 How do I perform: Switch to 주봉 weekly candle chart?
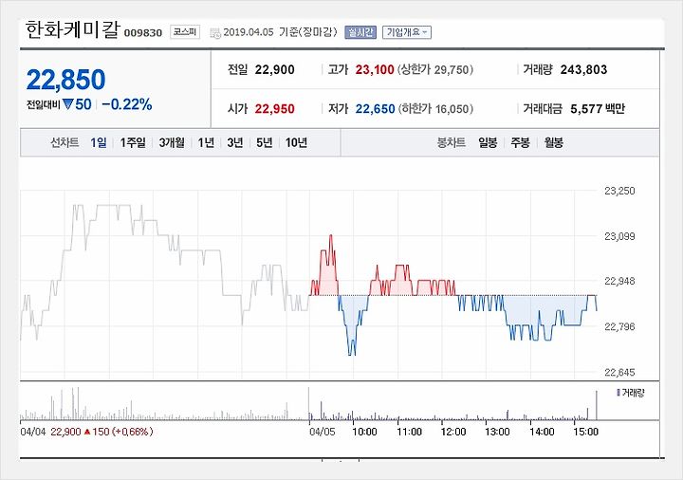coord(521,142)
